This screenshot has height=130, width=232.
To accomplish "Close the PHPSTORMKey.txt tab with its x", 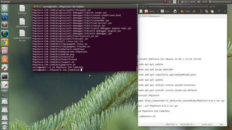I will (x=162, y=16).
